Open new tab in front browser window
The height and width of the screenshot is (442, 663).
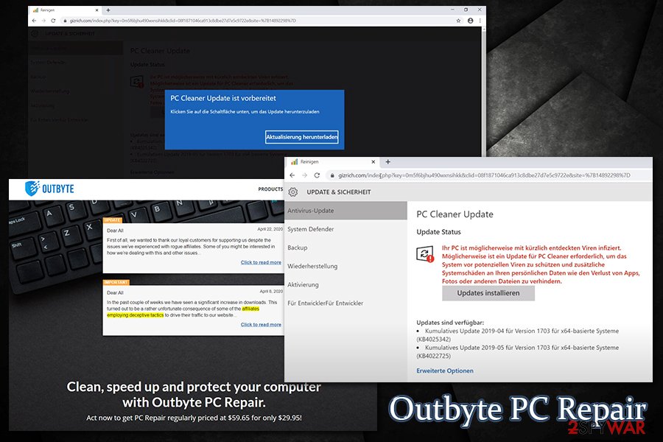(x=387, y=161)
